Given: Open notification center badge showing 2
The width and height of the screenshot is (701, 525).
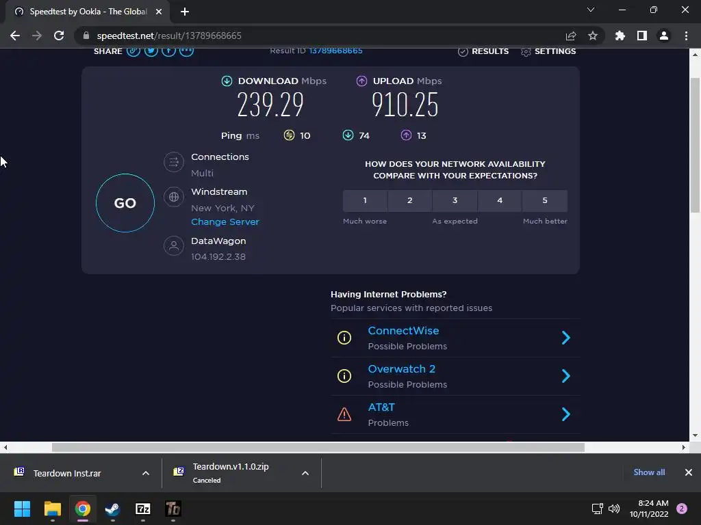Looking at the screenshot, I should pyautogui.click(x=682, y=509).
